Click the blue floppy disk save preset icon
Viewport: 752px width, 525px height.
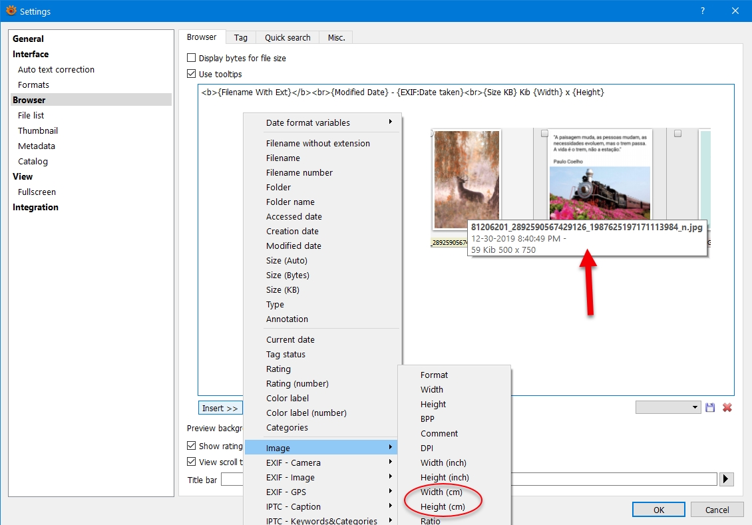[710, 407]
